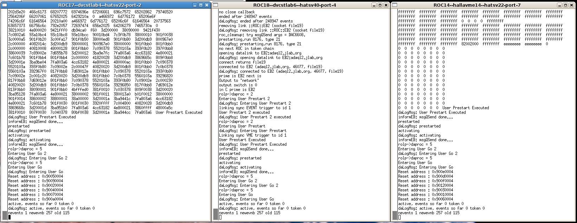Screen dimensions: 577x223
Task: Click 'Output to "network"' line in ROC18
Action: pos(239,80)
